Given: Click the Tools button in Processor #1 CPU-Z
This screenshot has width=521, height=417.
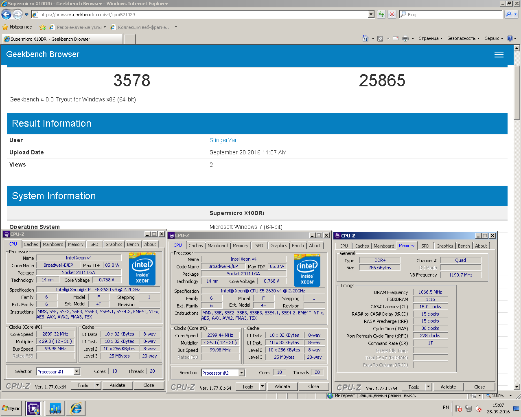Looking at the screenshot, I should point(83,385).
